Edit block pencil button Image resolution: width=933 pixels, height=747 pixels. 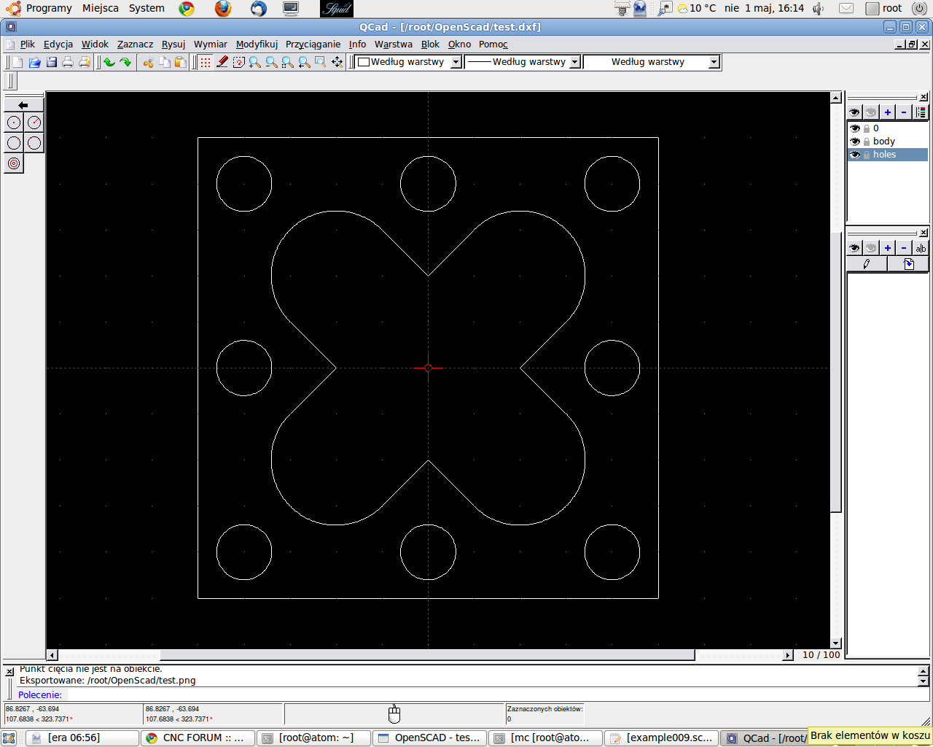tap(867, 264)
